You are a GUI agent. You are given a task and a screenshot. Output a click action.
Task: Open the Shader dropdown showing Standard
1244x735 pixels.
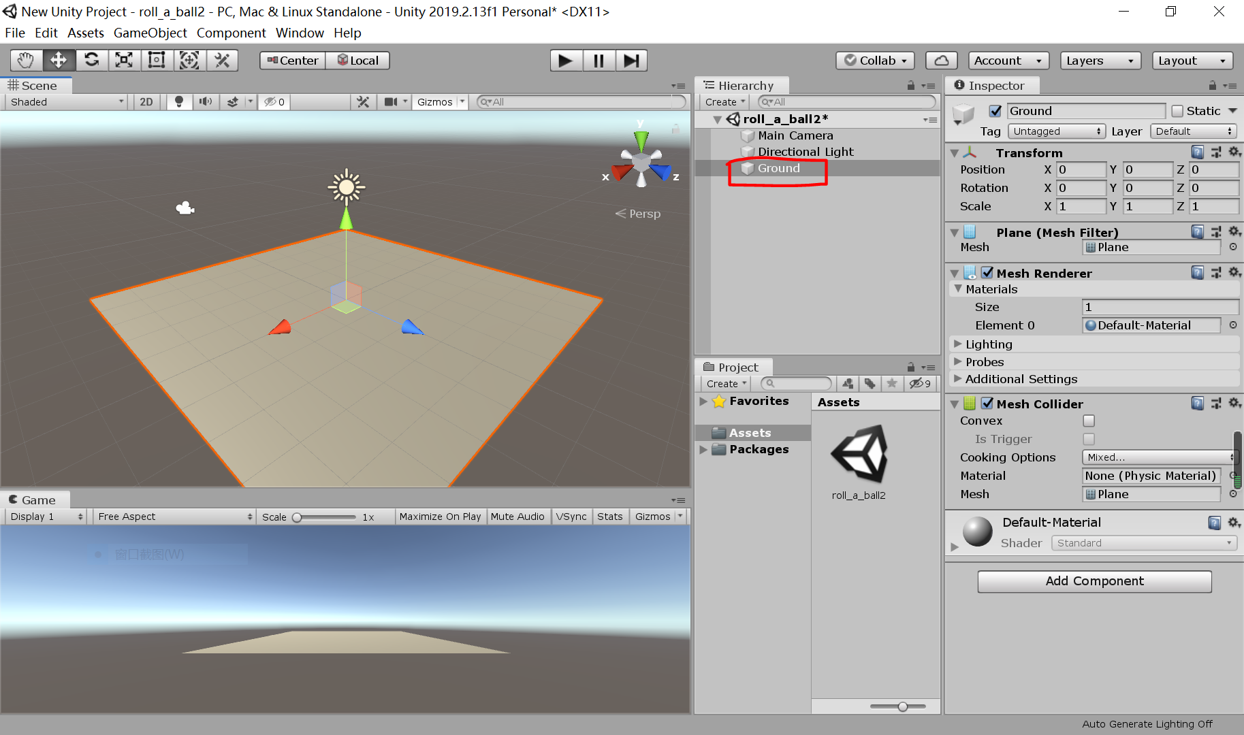(1143, 542)
